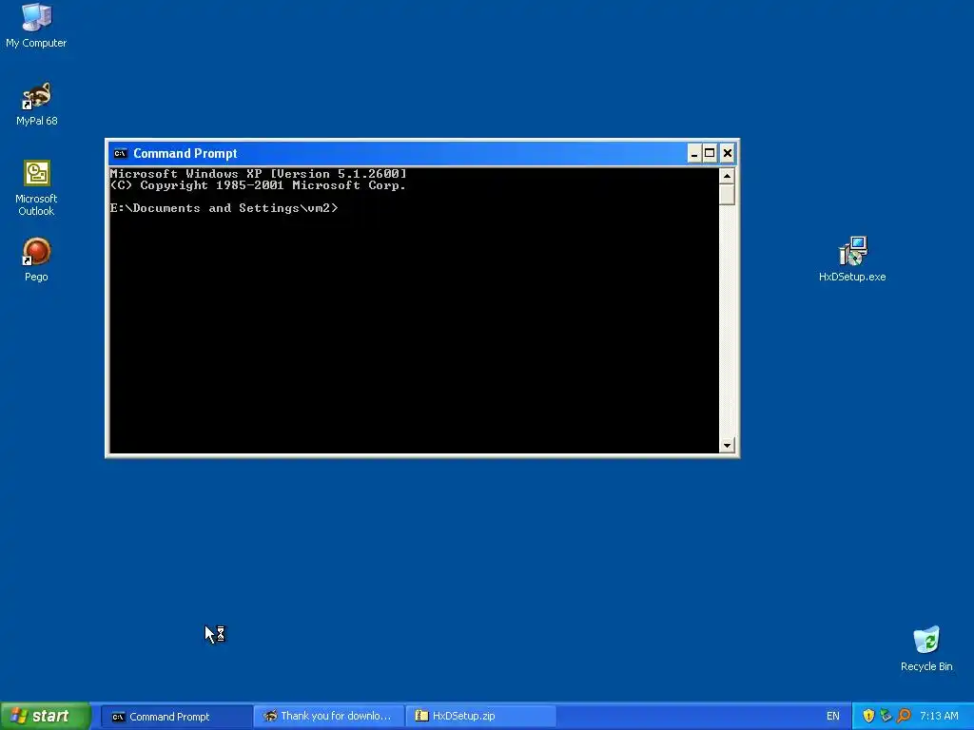Click the security shield tray icon
Viewport: 974px width, 730px height.
click(x=868, y=716)
